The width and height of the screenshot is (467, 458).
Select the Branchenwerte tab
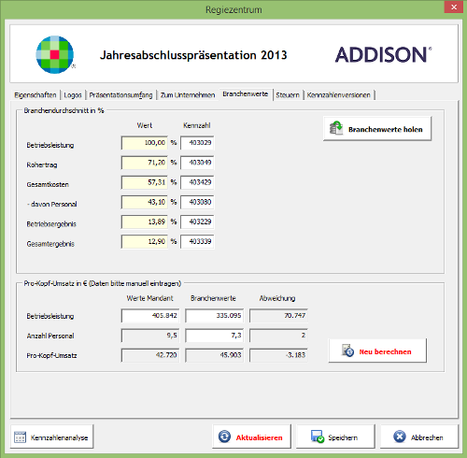pos(246,94)
